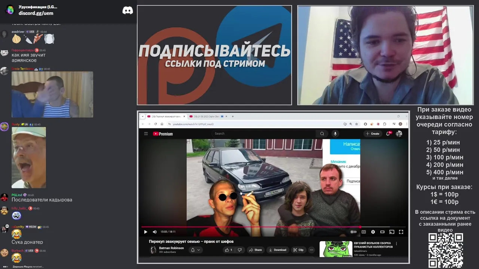The height and width of the screenshot is (269, 479).
Task: Click the Русификация server icon
Action: 10,10
